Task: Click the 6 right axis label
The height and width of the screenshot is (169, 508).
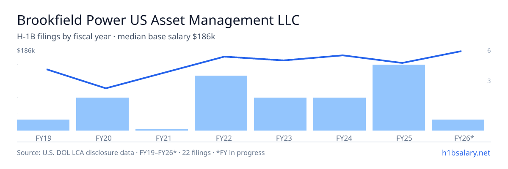Action: [489, 51]
